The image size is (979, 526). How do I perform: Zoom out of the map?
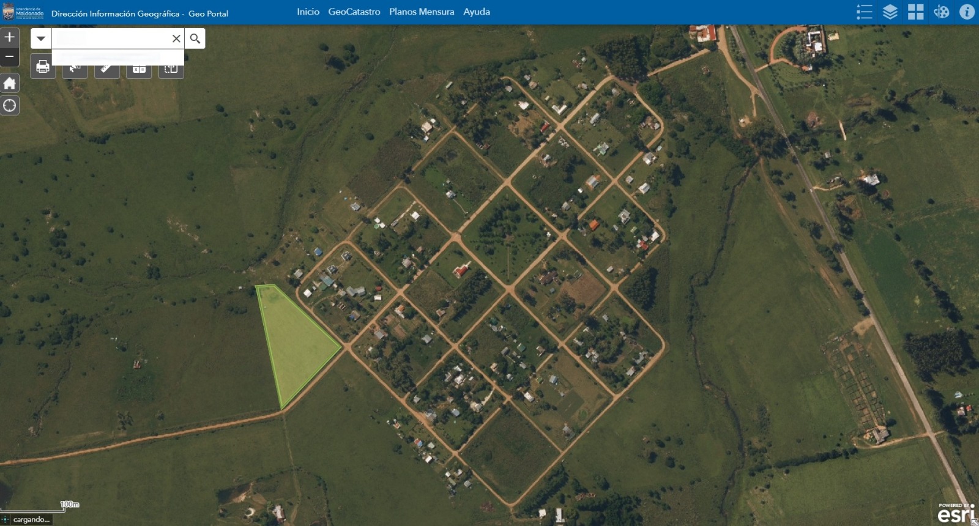point(9,57)
